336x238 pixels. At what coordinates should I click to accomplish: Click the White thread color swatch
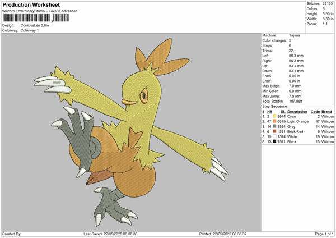pos(274,136)
